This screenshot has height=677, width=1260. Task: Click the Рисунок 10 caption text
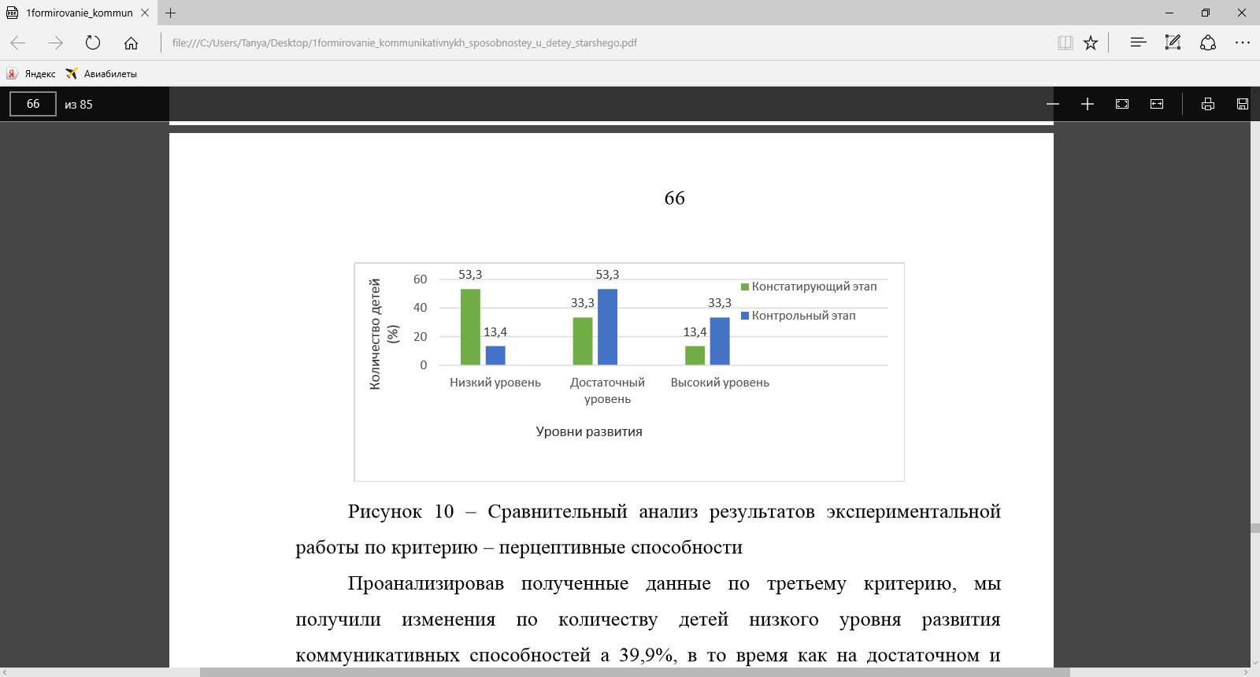(647, 529)
